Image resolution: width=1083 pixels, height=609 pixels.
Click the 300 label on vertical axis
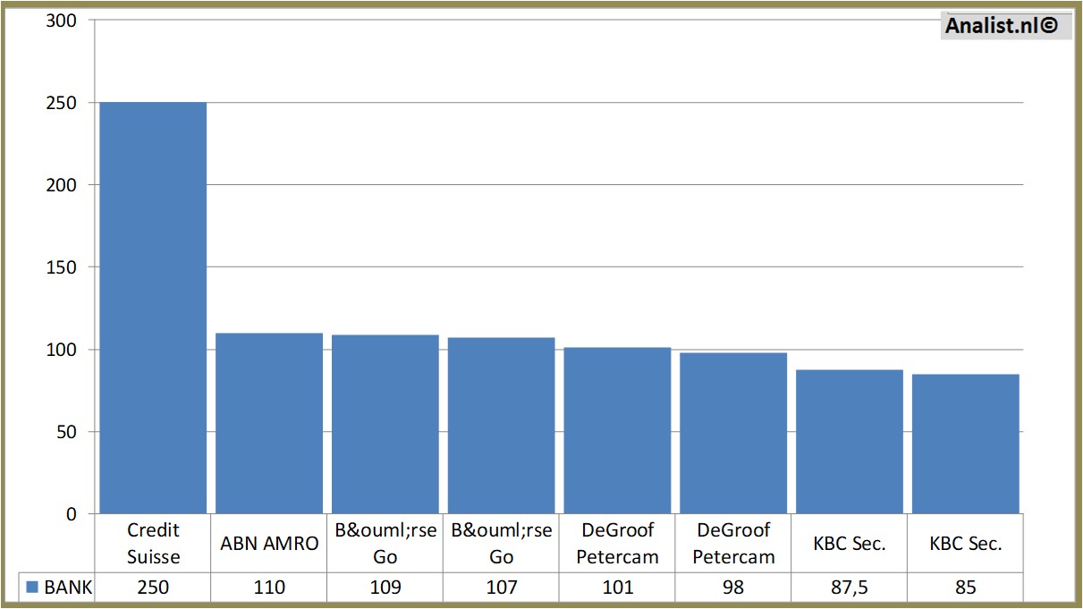[61, 21]
